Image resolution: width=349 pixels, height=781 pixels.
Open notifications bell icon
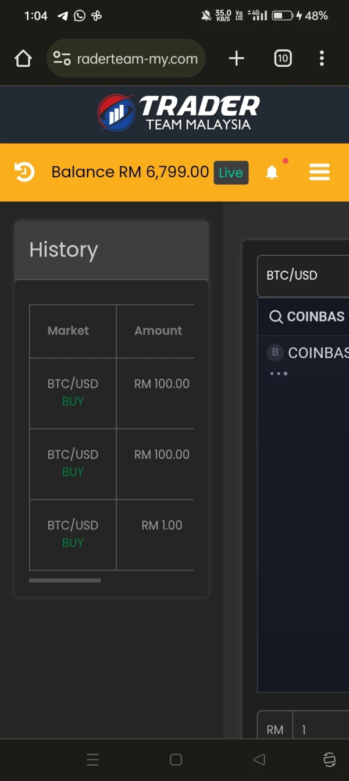pos(272,172)
